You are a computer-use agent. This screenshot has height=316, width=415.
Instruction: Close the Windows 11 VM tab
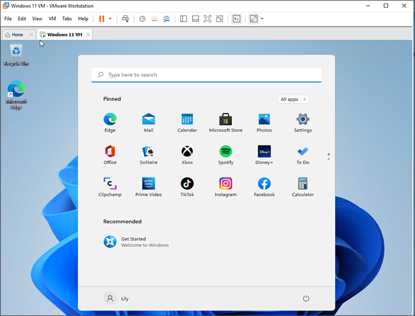88,35
